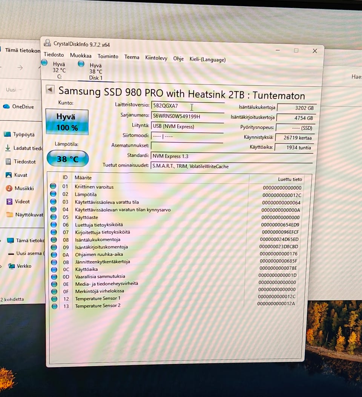362x397 pixels.
Task: Click the status icon for Käyttöaste row
Action: click(x=54, y=217)
